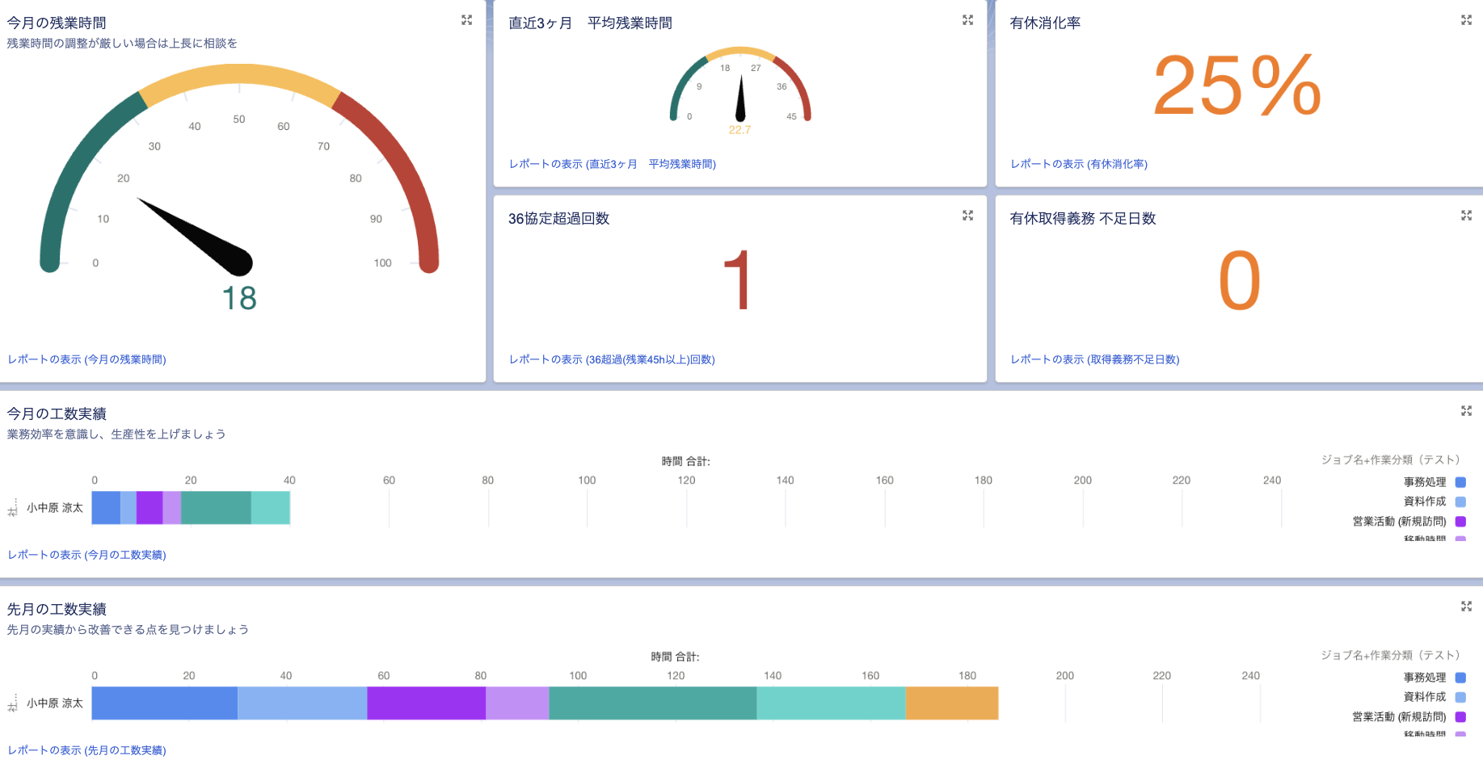
Task: Click the orange bar segment in 先月の工数実績
Action: tap(952, 703)
